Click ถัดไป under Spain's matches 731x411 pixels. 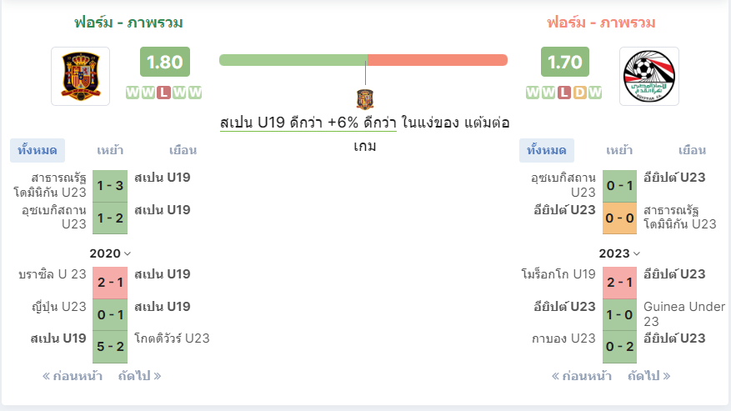(x=139, y=376)
